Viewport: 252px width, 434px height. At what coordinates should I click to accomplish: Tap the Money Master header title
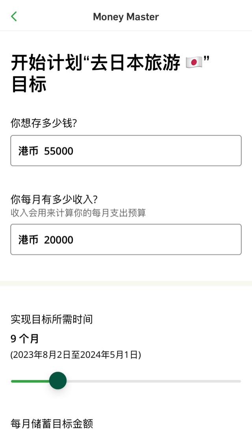126,17
